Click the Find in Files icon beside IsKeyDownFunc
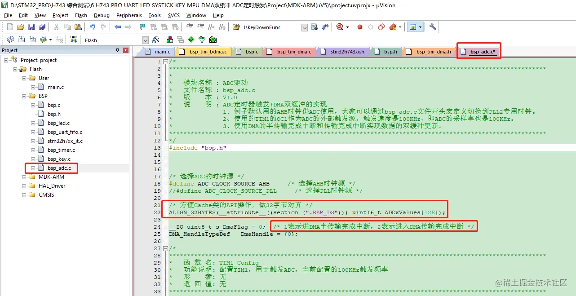 (237, 27)
